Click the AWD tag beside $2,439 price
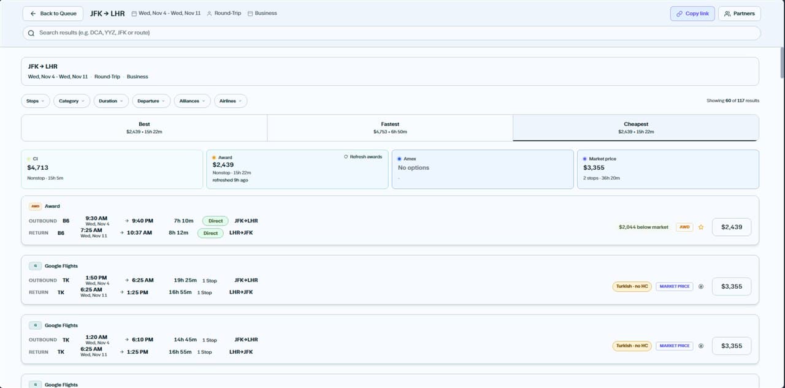 coord(684,227)
